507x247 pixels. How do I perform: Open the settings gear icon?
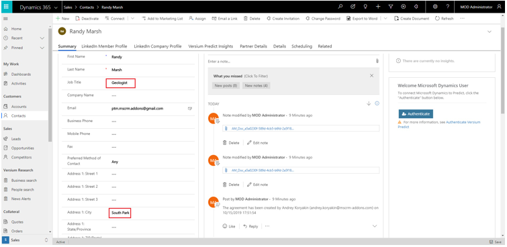pyautogui.click(x=435, y=7)
